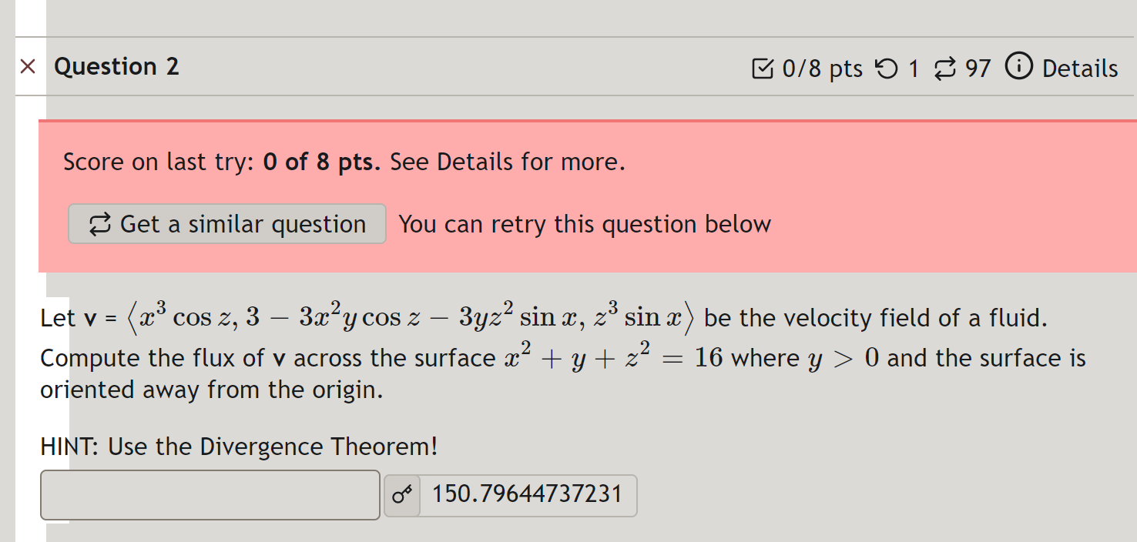Screen dimensions: 1137x542
Task: Expand the Details section of Question 2
Action: (x=1079, y=68)
